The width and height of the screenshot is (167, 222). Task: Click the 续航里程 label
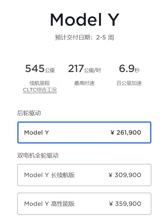(x=40, y=83)
